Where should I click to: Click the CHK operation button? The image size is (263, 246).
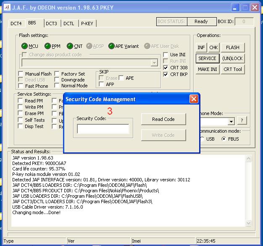click(213, 47)
